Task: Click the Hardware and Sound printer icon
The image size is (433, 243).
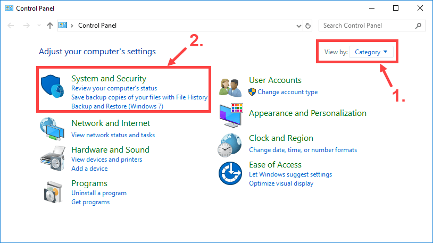Action: 53,157
